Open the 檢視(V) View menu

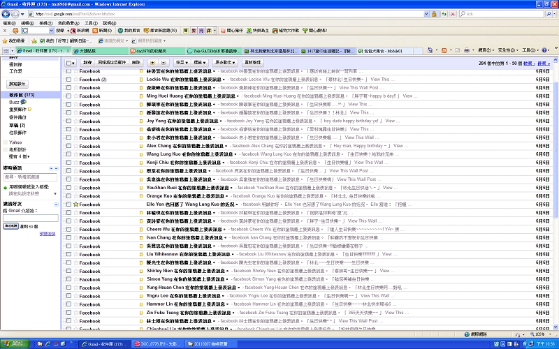click(46, 23)
